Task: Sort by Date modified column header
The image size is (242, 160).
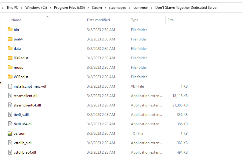Action: click(x=98, y=20)
